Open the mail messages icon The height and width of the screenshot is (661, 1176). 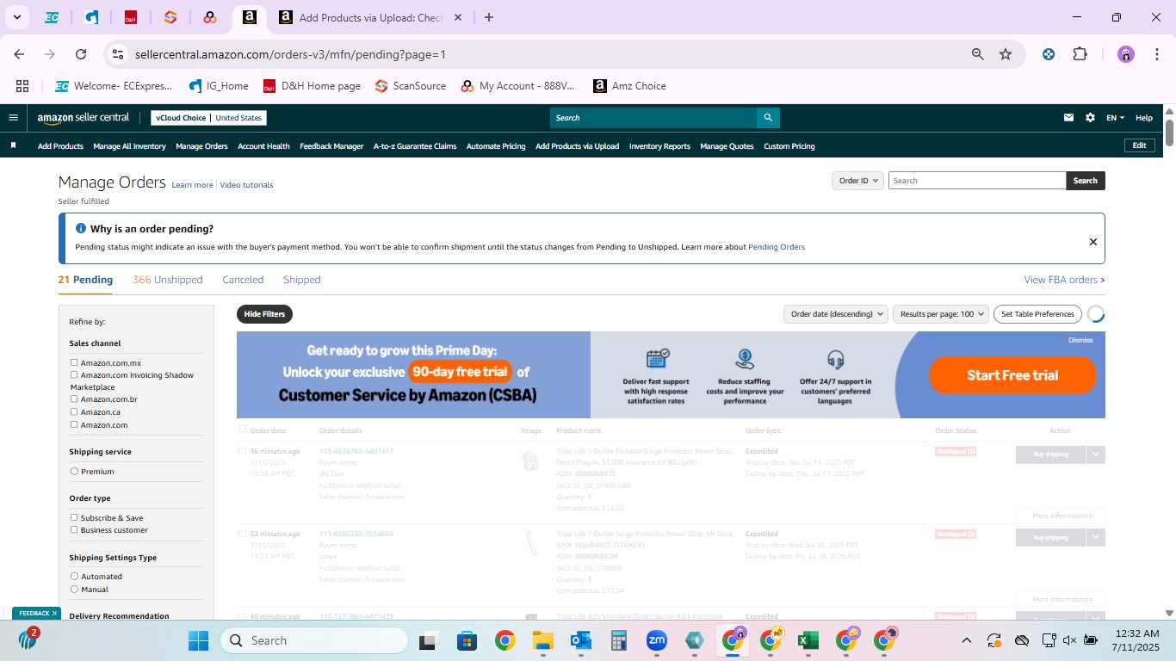(1069, 118)
